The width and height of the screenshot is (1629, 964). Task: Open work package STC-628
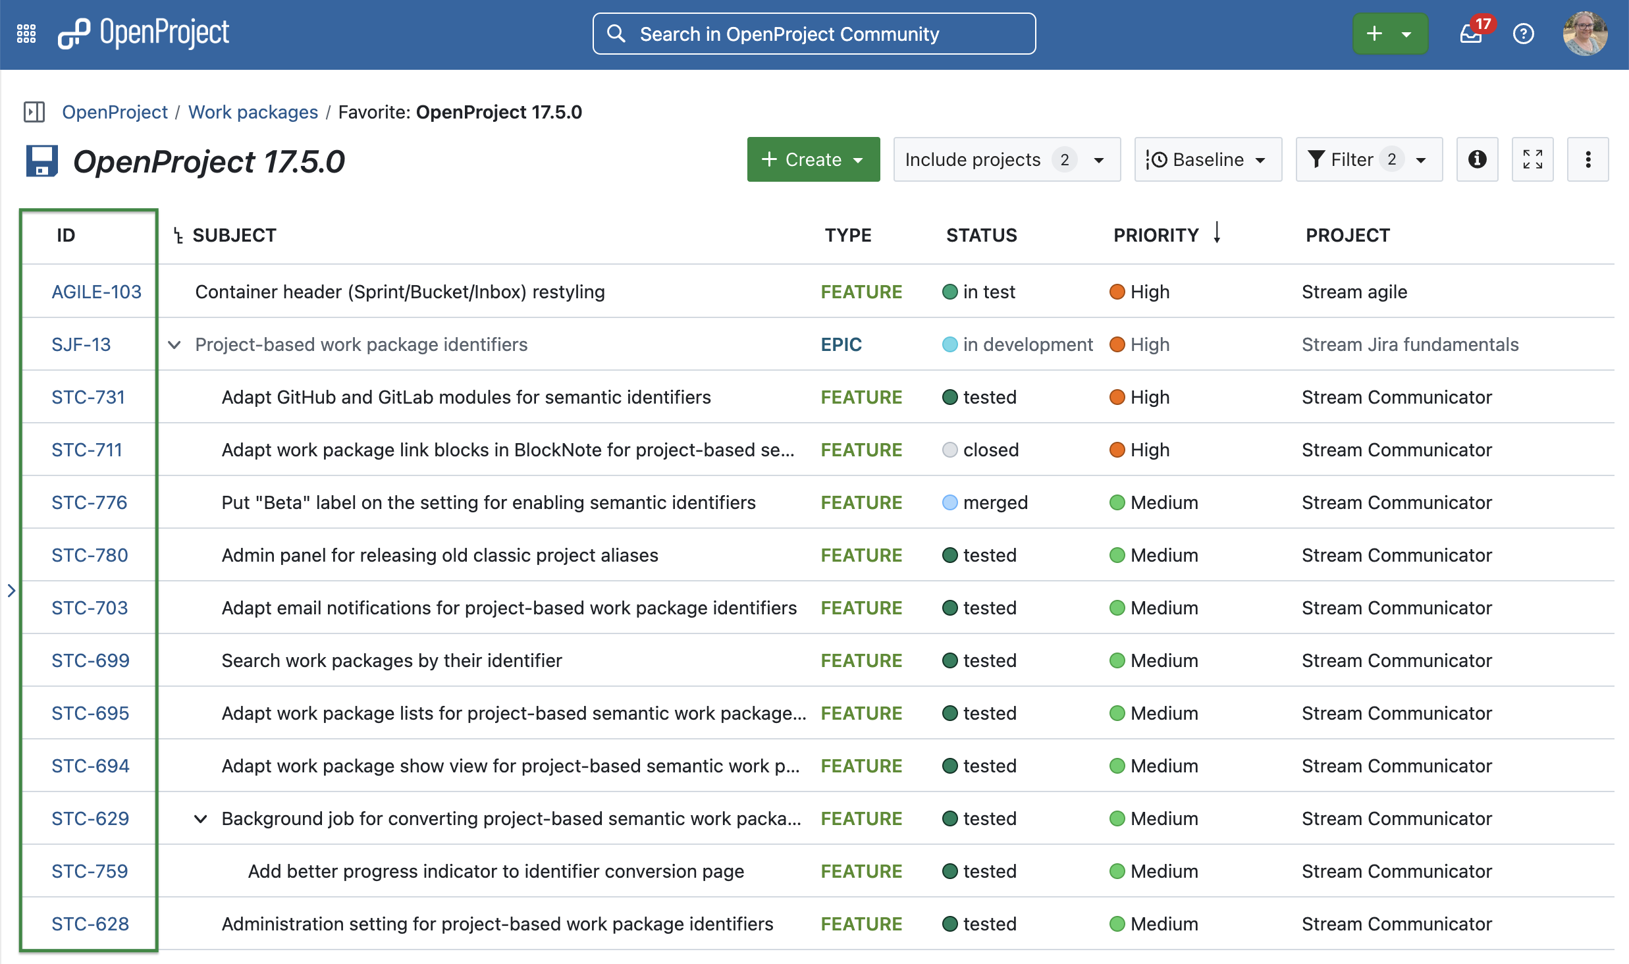click(x=90, y=924)
